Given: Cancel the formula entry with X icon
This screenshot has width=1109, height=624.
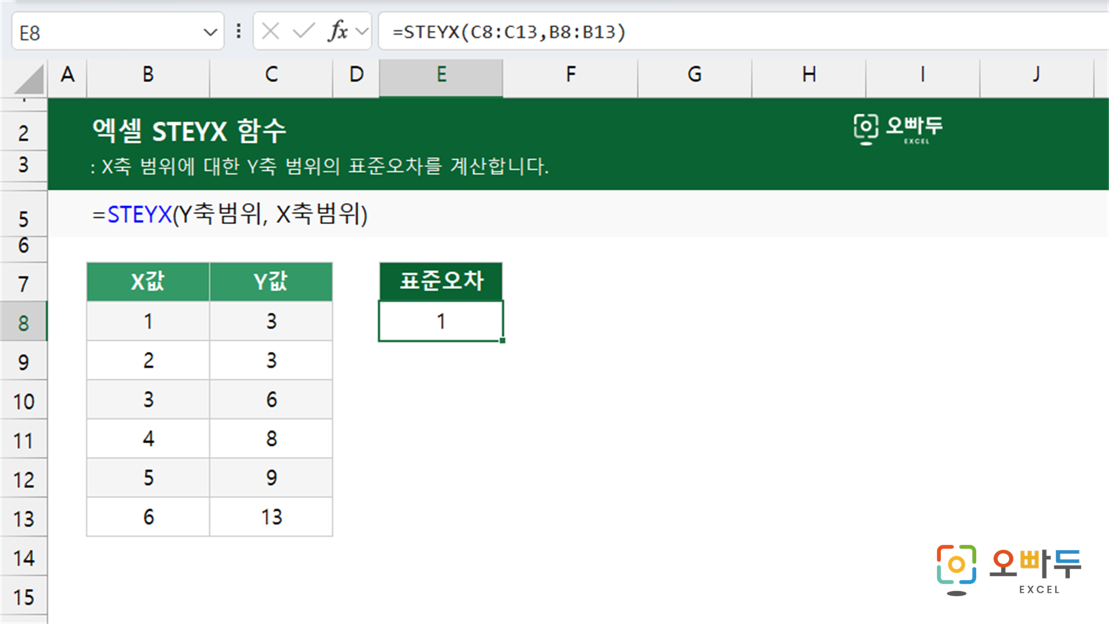Looking at the screenshot, I should [270, 31].
